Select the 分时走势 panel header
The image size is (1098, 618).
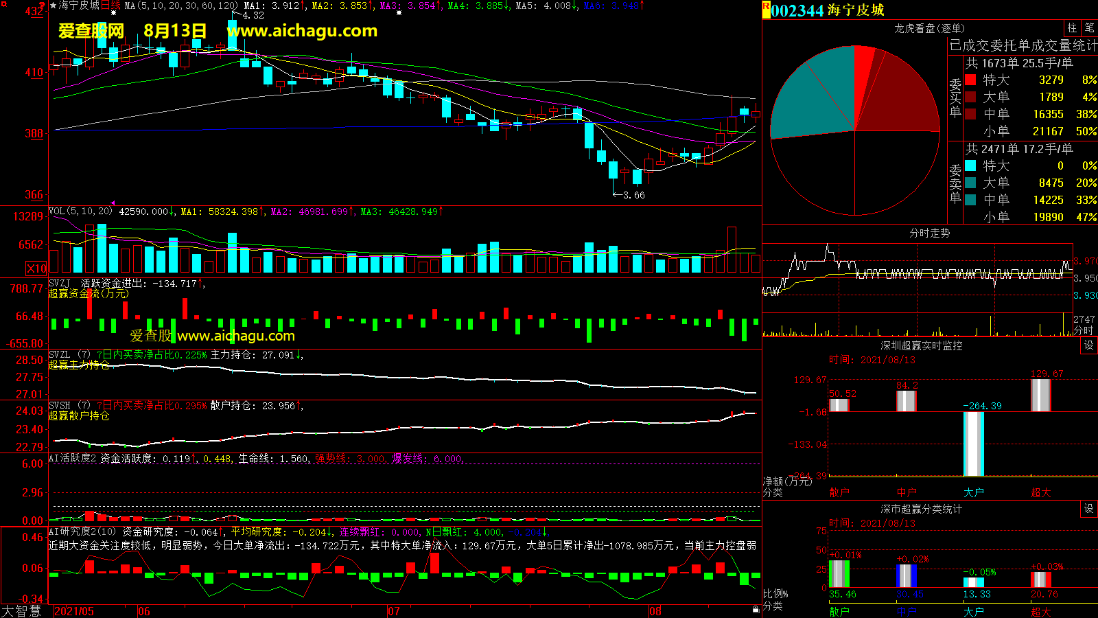tap(929, 233)
